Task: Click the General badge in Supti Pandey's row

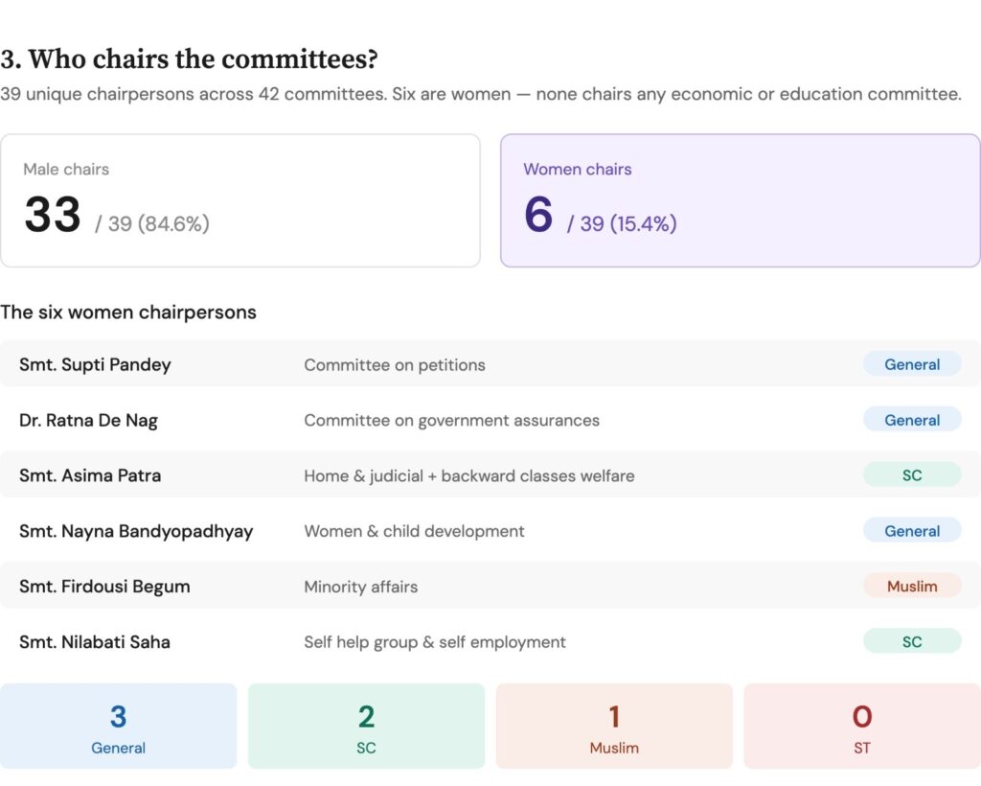Action: pyautogui.click(x=911, y=364)
